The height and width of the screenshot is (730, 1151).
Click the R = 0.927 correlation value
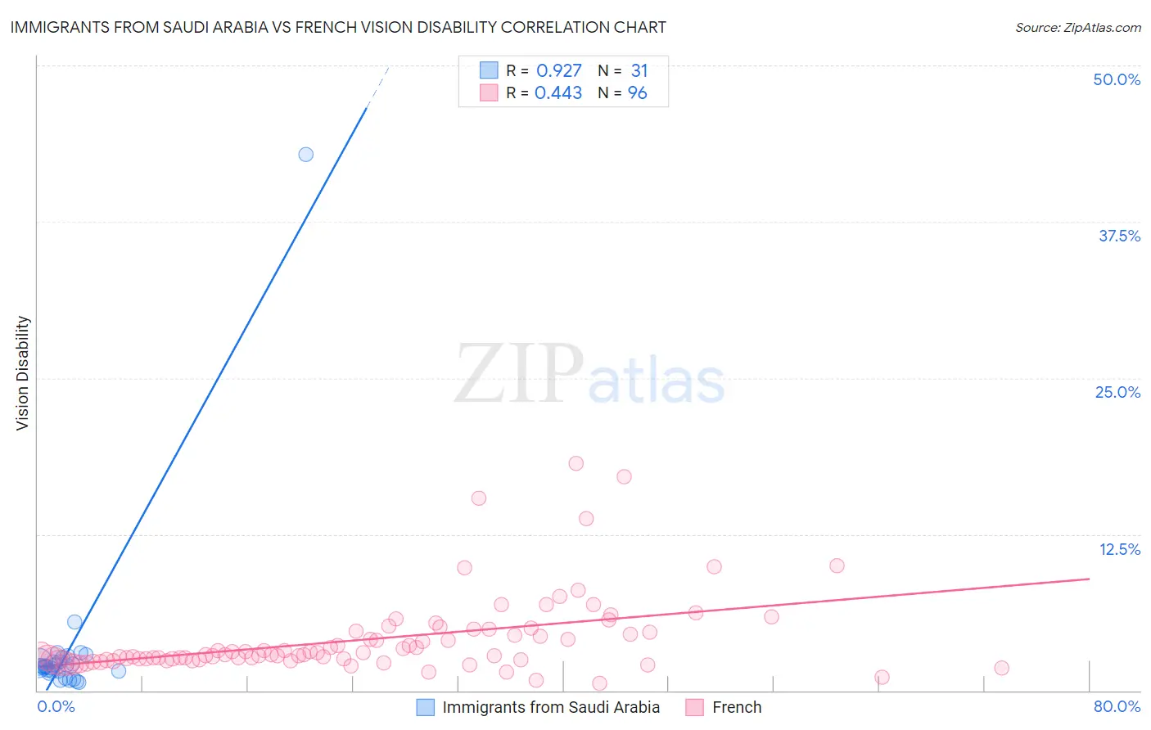point(544,70)
